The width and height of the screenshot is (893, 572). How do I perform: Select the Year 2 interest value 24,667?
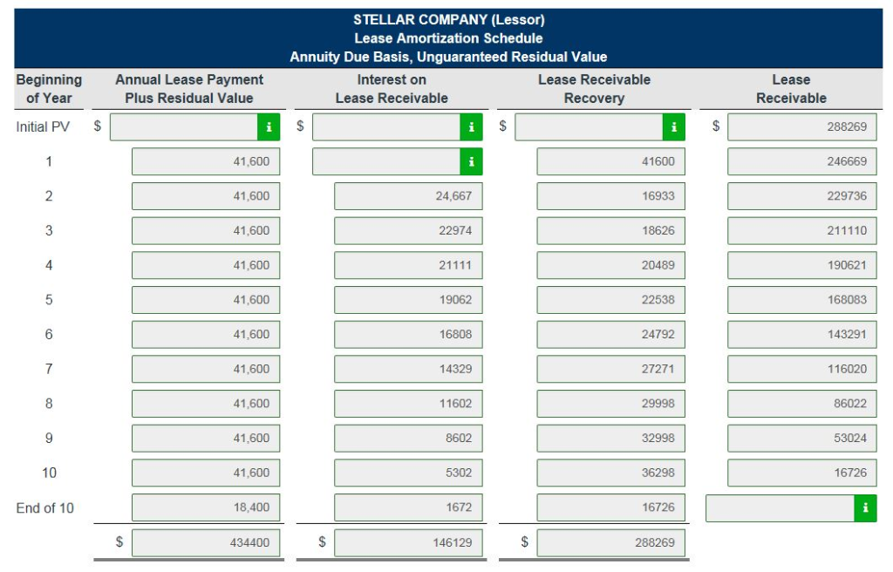click(409, 195)
